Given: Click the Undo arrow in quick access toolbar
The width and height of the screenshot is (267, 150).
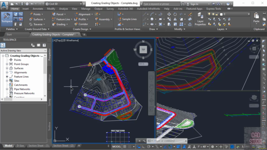Looking at the screenshot, I should [32, 4].
